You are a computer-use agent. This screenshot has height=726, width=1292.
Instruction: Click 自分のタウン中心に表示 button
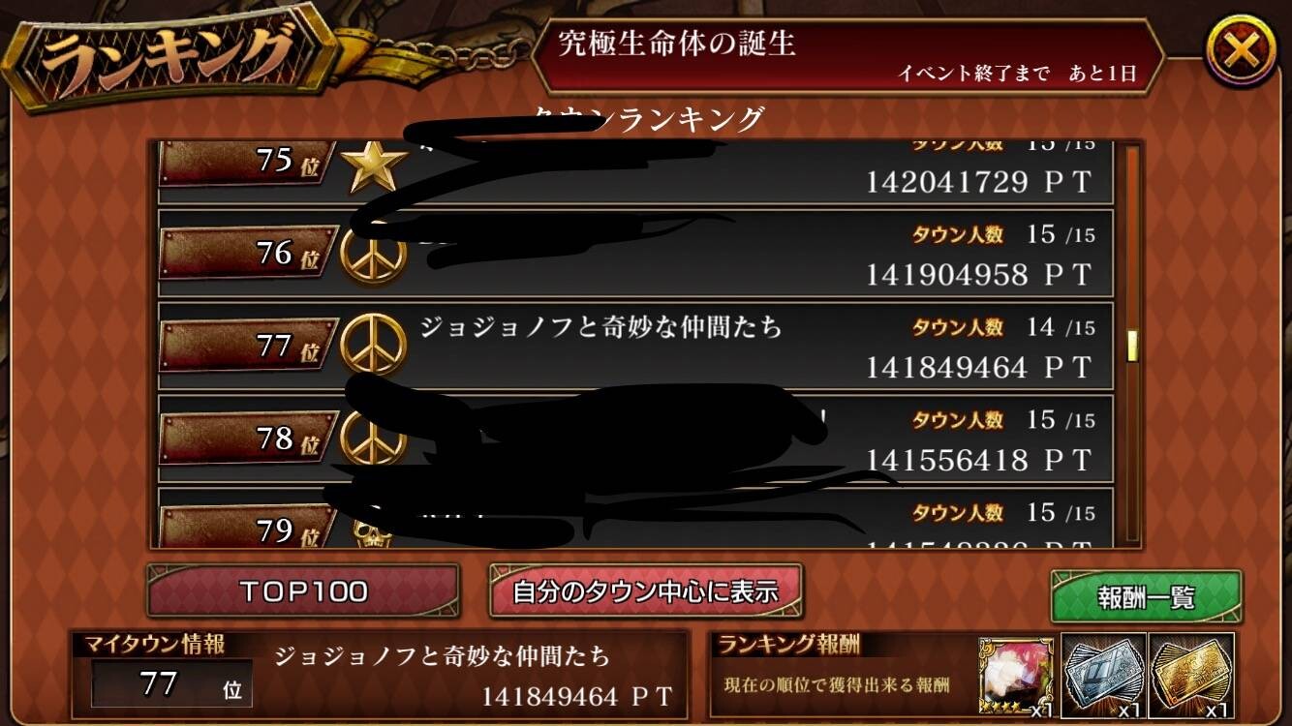(646, 591)
